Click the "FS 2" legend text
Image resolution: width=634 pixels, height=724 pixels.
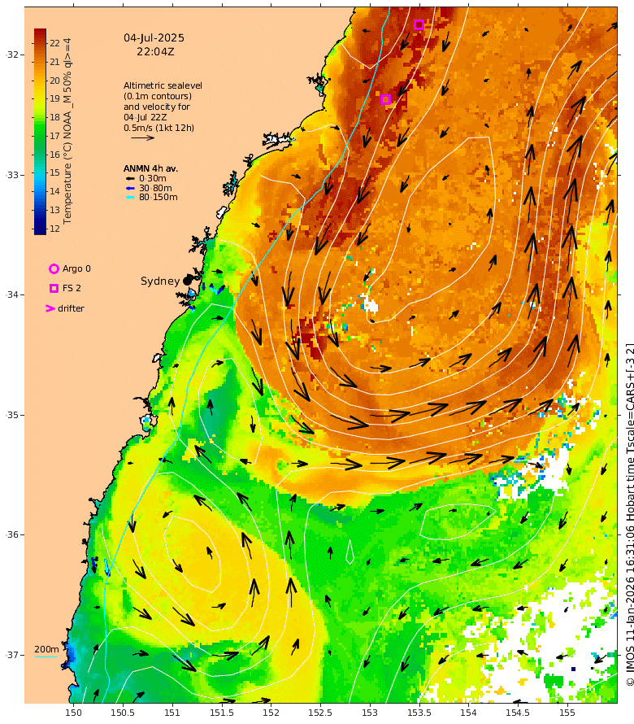coord(72,288)
